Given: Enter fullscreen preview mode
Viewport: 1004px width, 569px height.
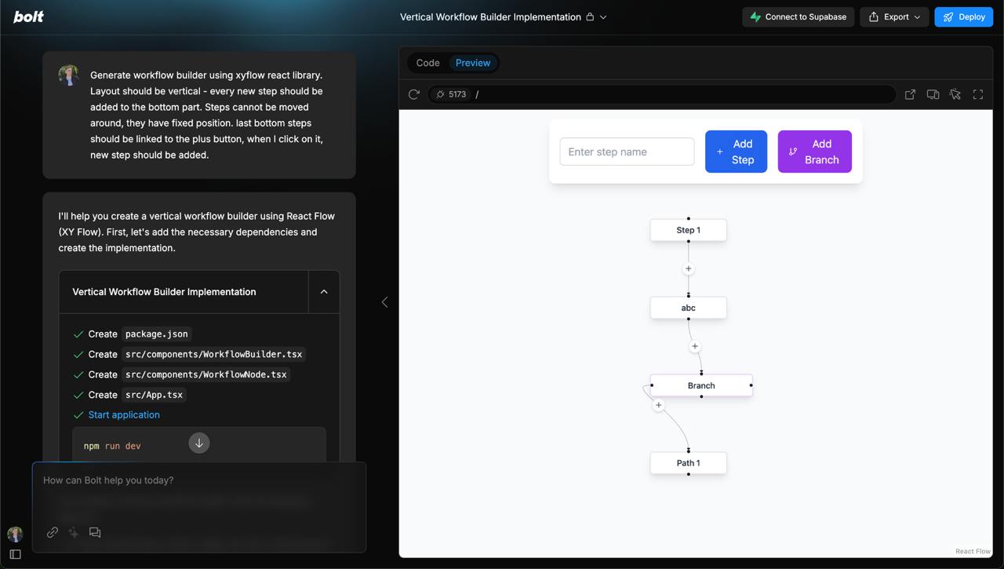Looking at the screenshot, I should click(x=978, y=94).
